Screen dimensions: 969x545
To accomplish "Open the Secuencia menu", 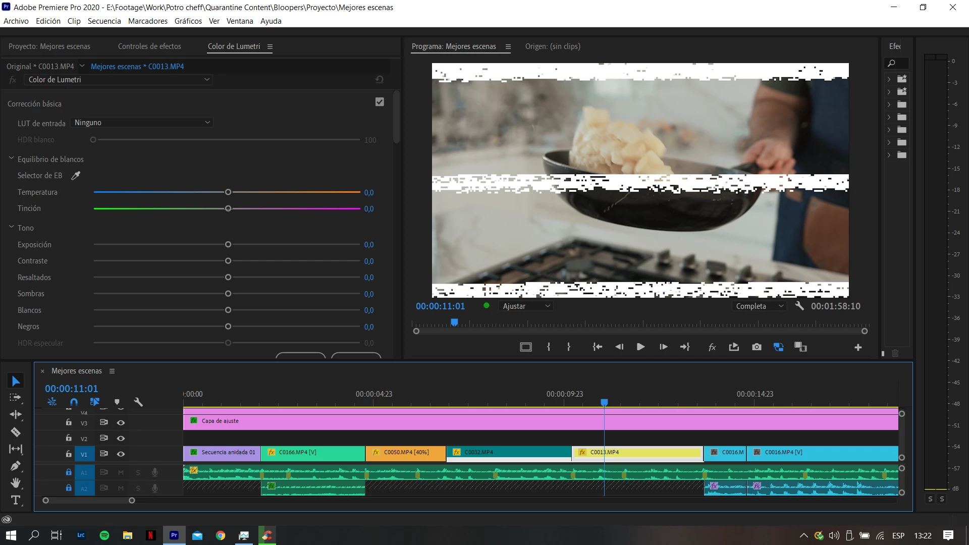I will pyautogui.click(x=104, y=21).
